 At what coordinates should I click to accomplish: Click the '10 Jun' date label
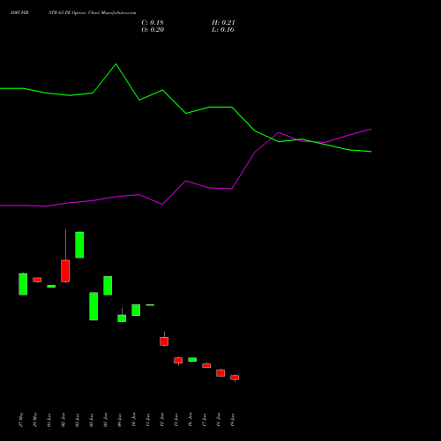tap(134, 420)
